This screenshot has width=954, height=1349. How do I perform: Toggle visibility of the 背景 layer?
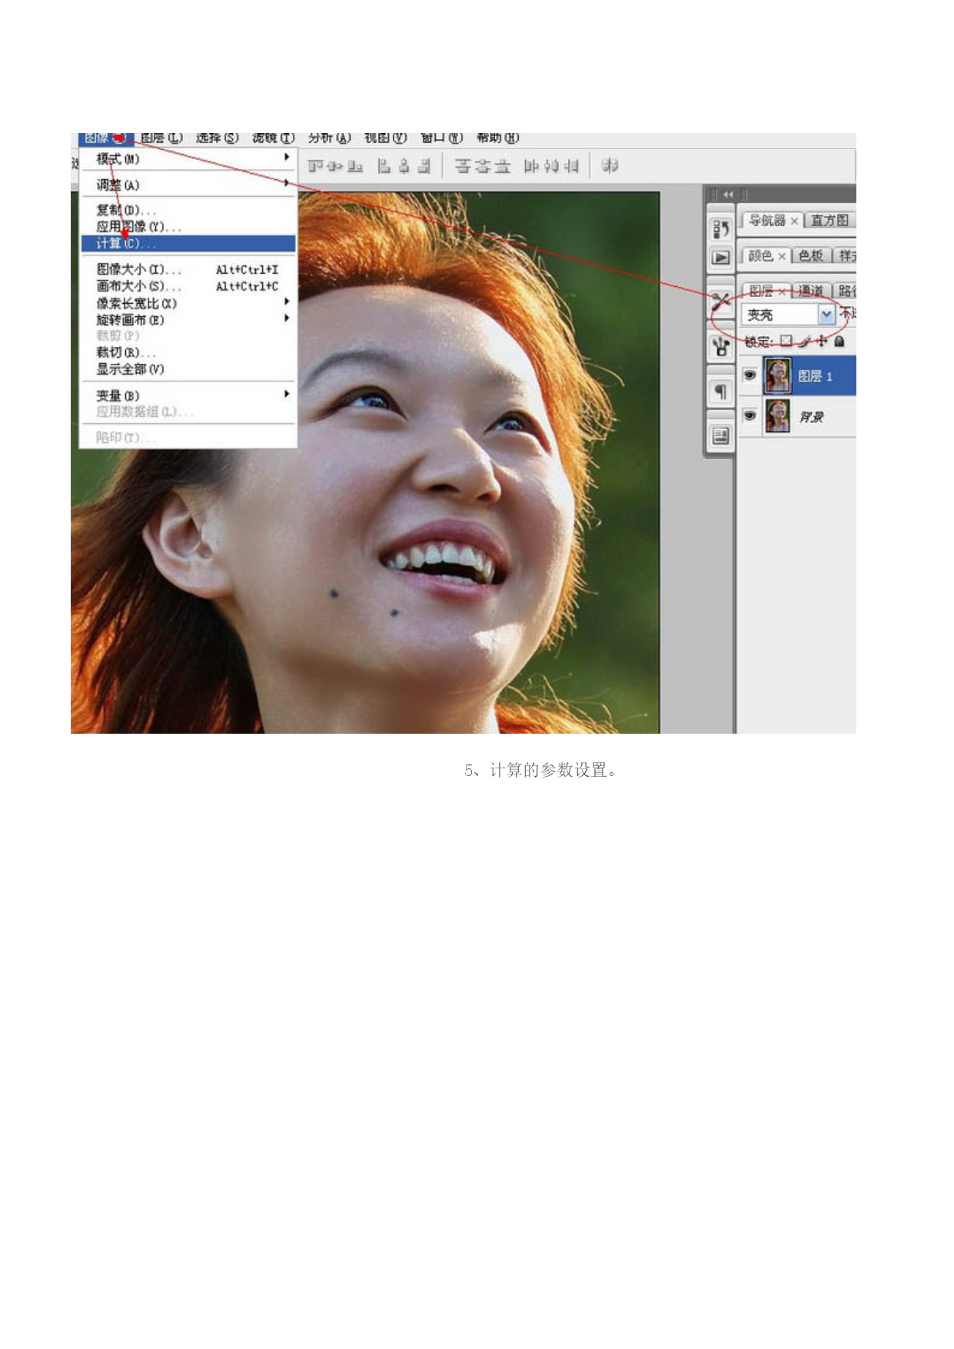coord(750,415)
